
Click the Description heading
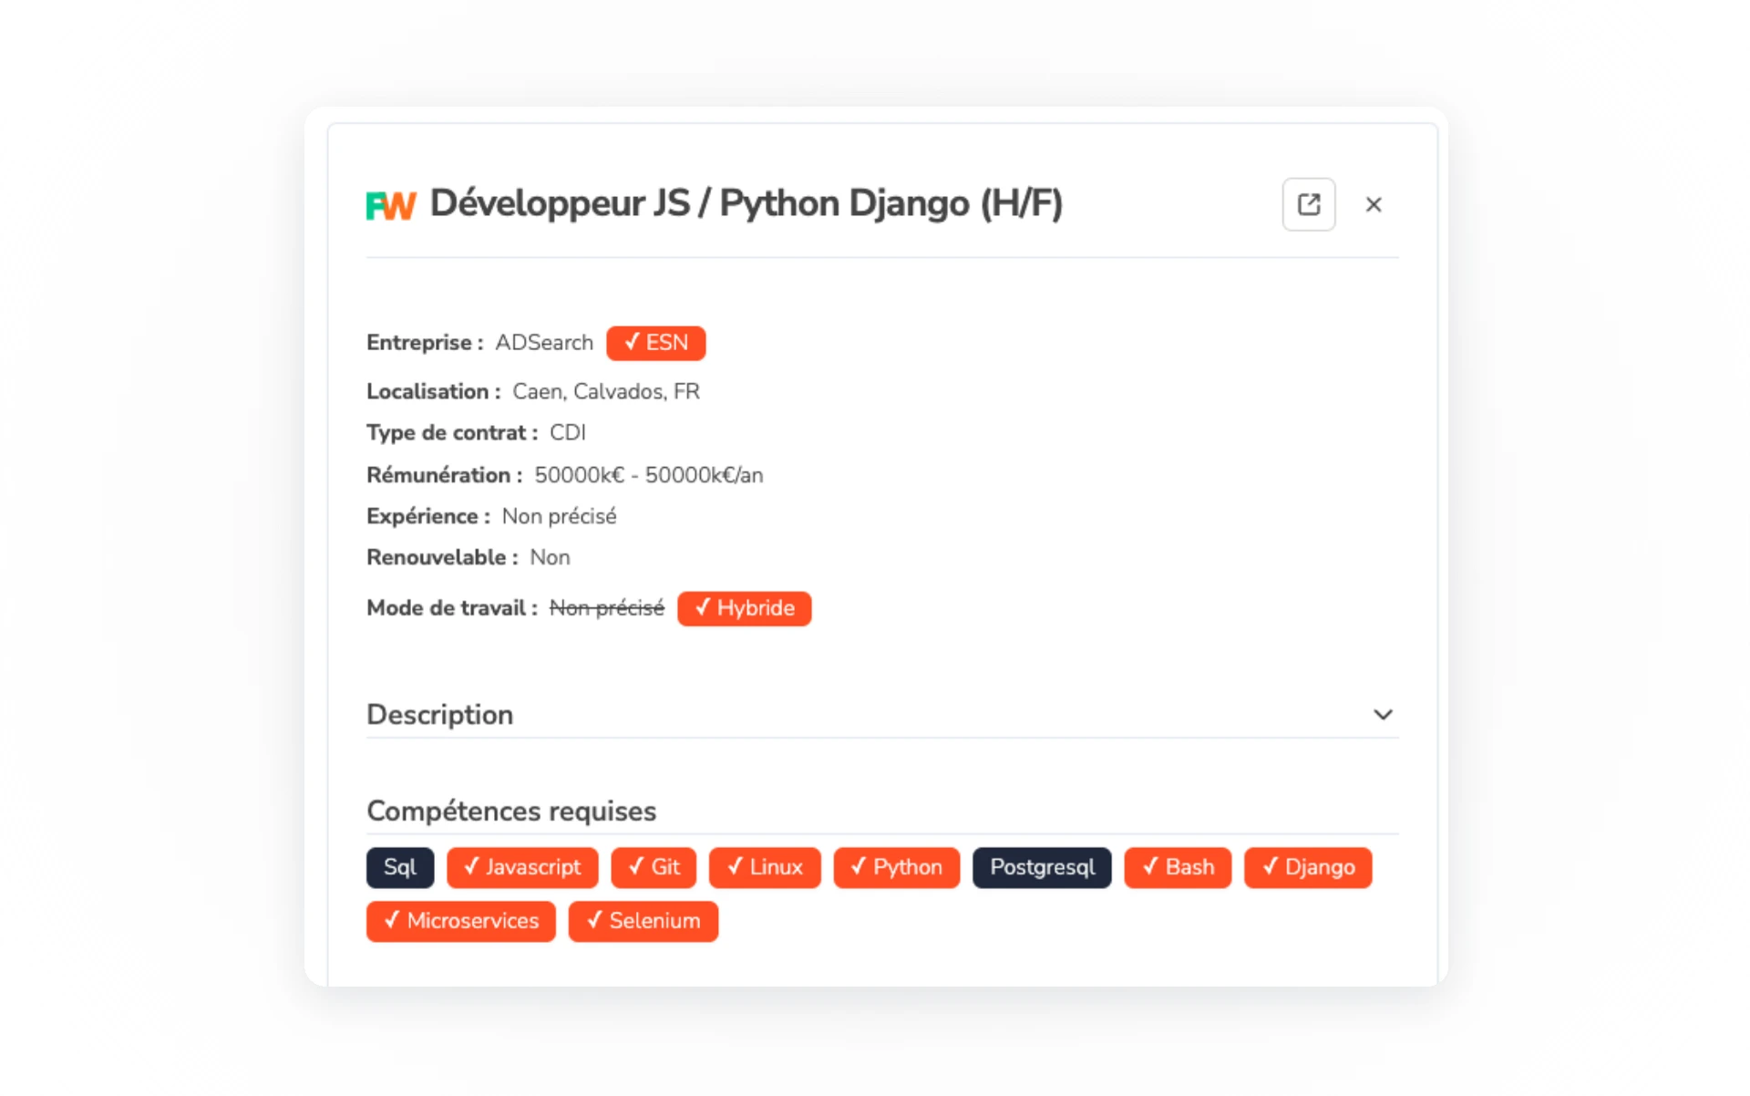point(439,714)
